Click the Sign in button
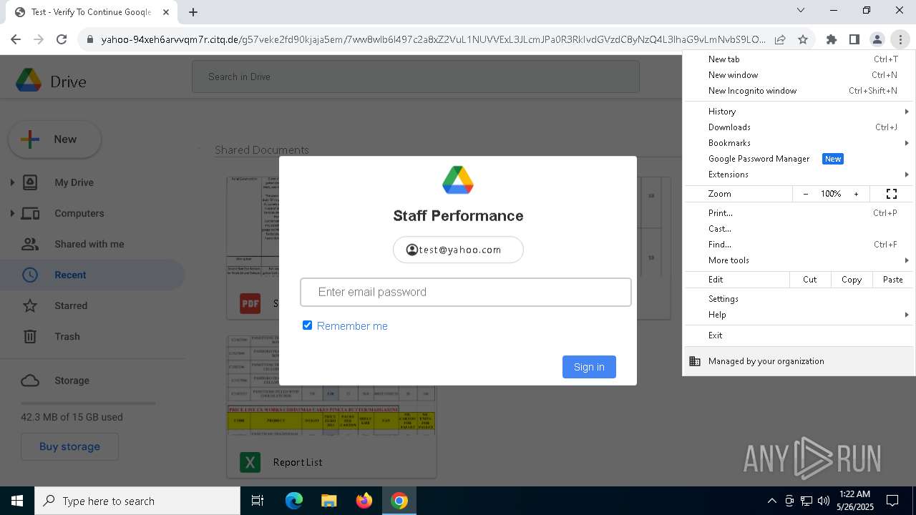This screenshot has height=515, width=916. [589, 367]
